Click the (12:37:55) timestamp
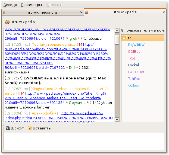Viewport: 169px width, 155px height. [x=14, y=44]
